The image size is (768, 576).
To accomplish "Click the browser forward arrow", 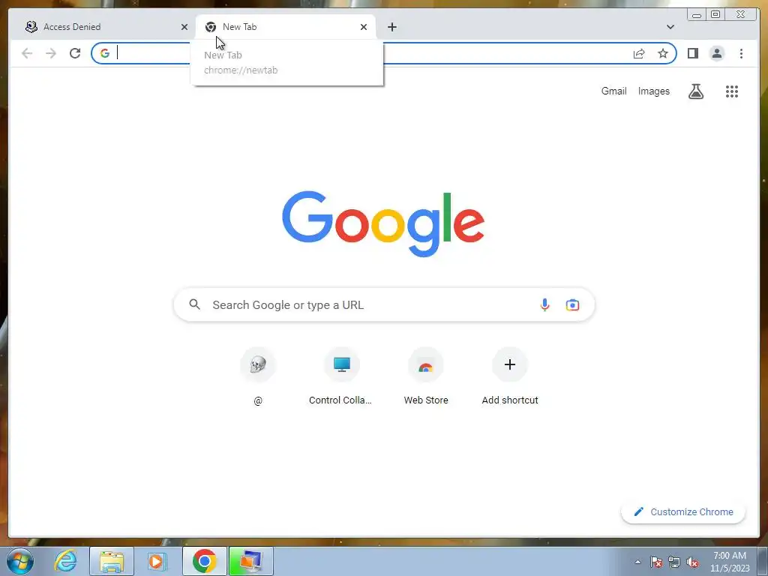I will pyautogui.click(x=51, y=53).
